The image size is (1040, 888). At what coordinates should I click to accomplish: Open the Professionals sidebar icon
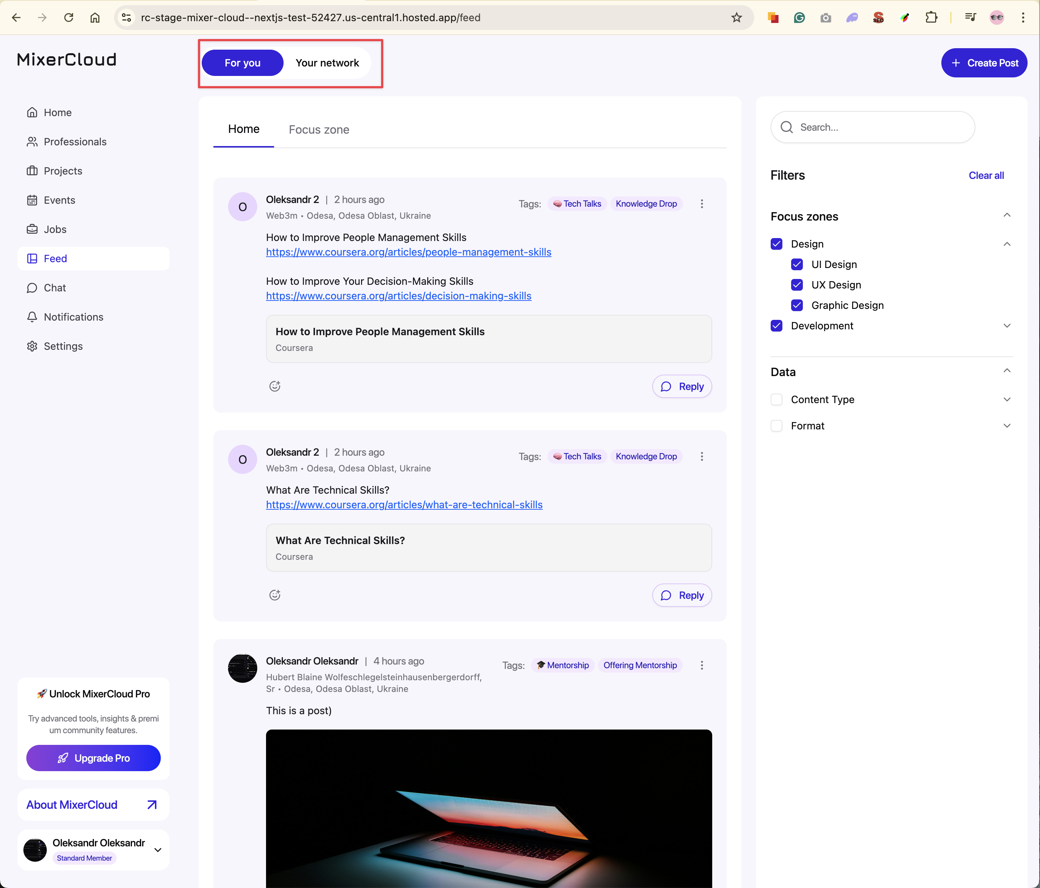pyautogui.click(x=32, y=142)
